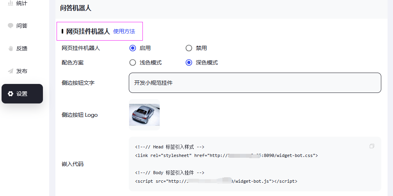The height and width of the screenshot is (196, 393).
Task: Click the 统计 bar chart icon
Action: tap(10, 3)
